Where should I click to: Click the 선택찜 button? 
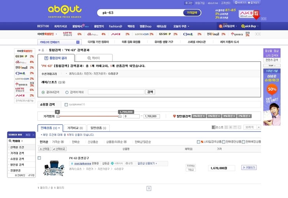[45, 149]
